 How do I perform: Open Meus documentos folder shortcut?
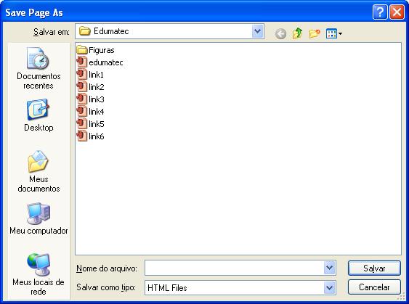[39, 171]
